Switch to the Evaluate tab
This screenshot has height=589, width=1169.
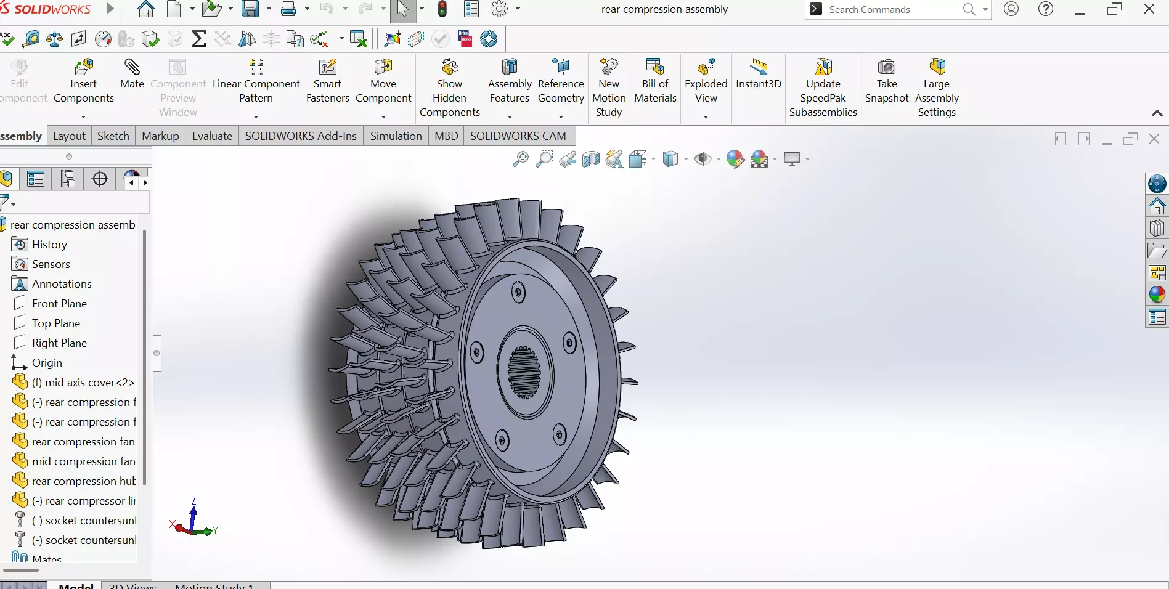[212, 136]
